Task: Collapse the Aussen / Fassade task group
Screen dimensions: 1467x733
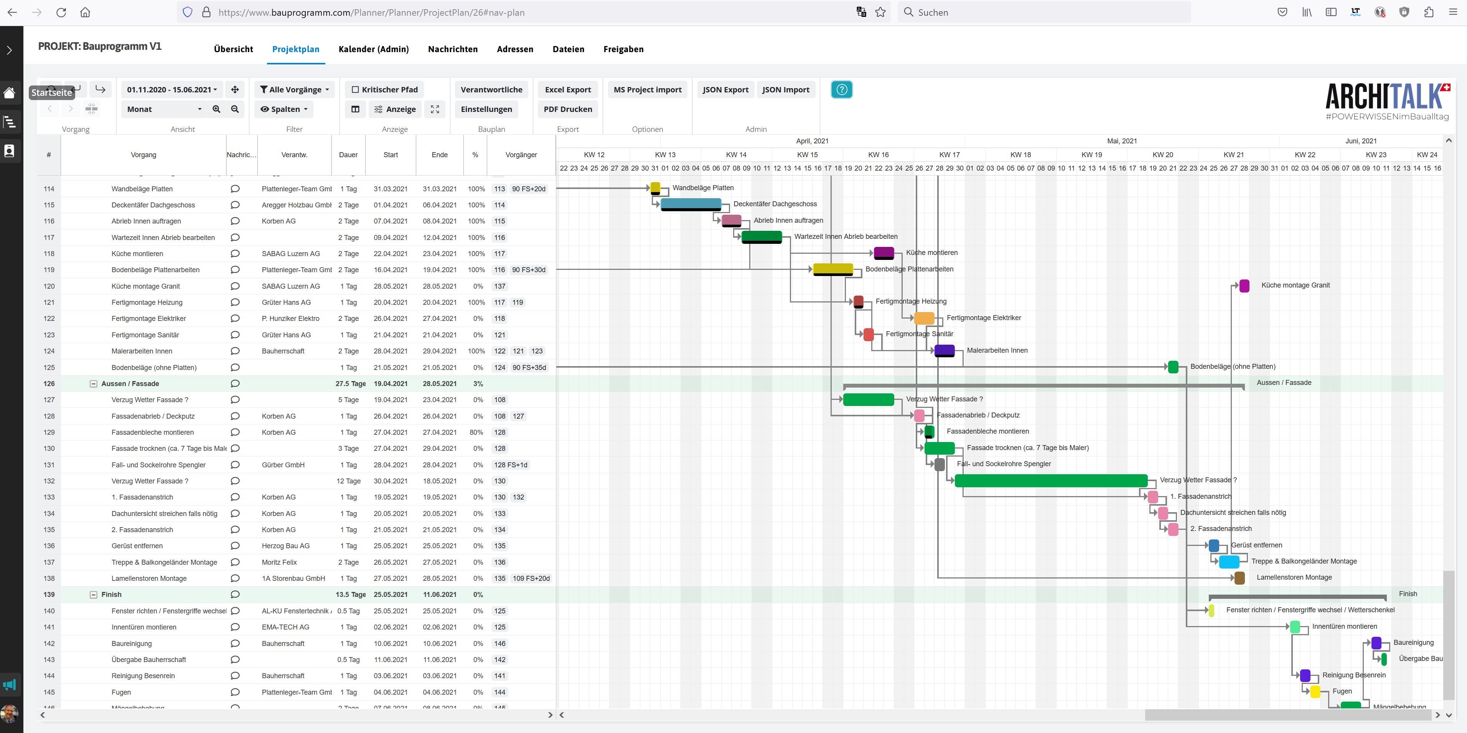Action: (93, 384)
